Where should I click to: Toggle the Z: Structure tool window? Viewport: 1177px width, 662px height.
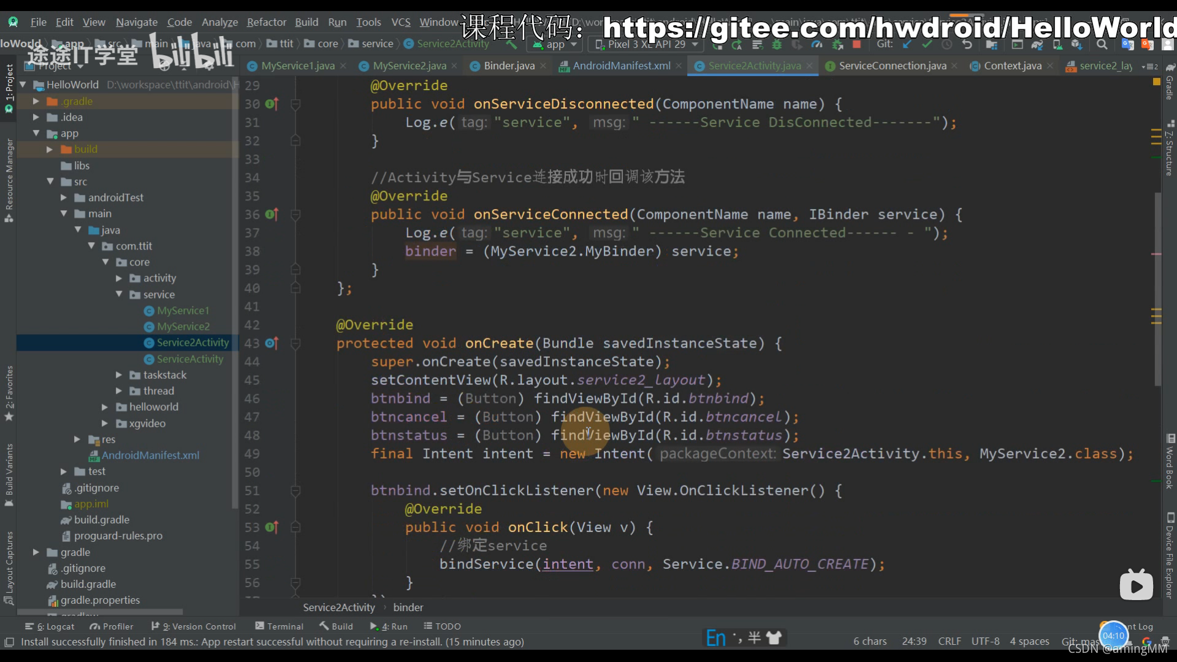(1170, 148)
